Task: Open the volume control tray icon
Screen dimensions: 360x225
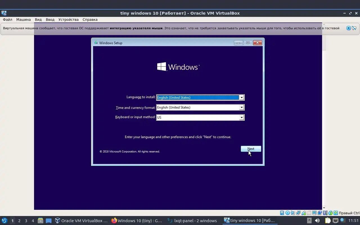Action: [317, 220]
